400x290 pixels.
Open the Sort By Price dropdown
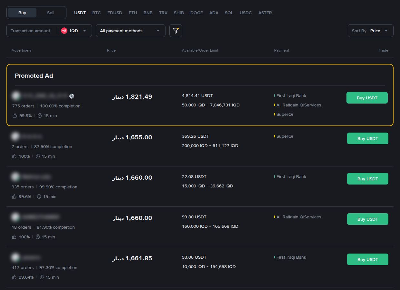coord(371,31)
